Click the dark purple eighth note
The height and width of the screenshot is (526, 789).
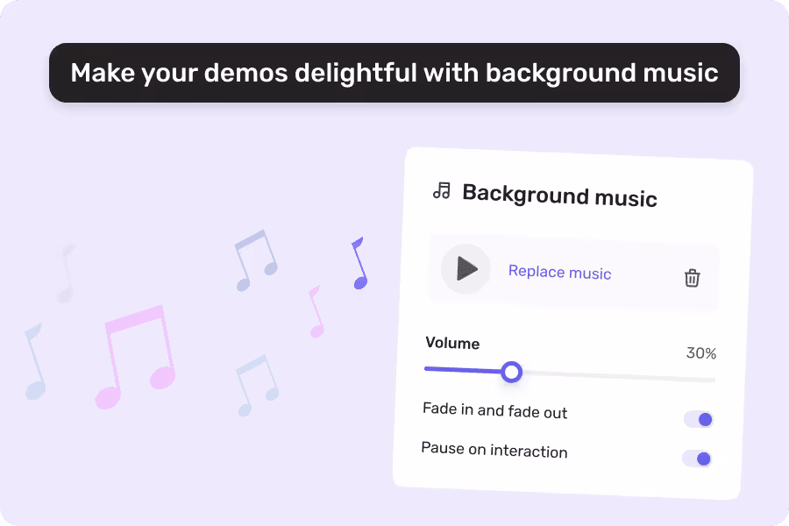359,263
